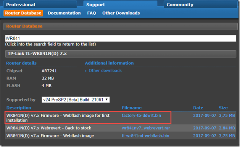Download tl-wr841nd-webflash.bin

pos(145,136)
